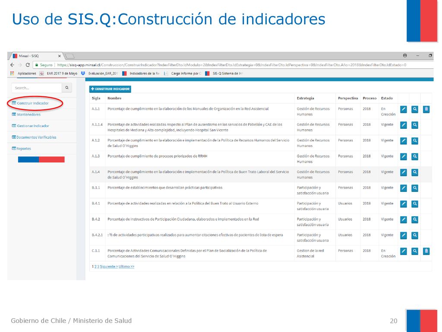442x332 pixels.
Task: Edit indicator A.1.3 with pencil icon
Action: (x=404, y=156)
